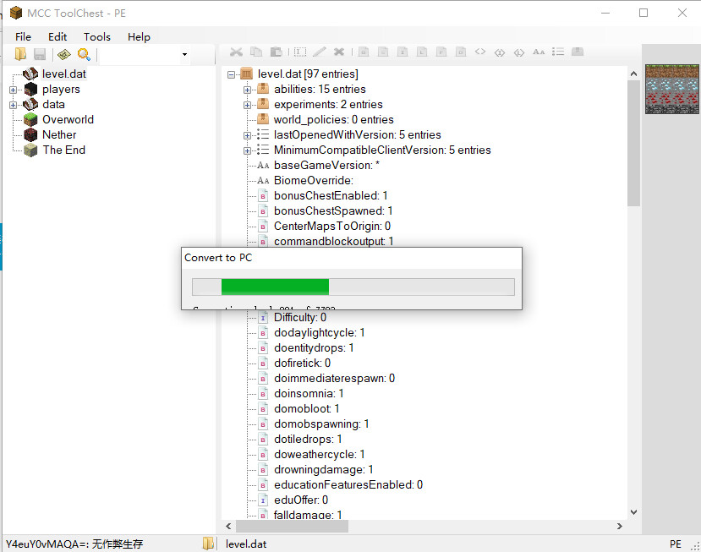Click the Convert to PC progress bar
Image resolution: width=701 pixels, height=552 pixels.
click(x=353, y=287)
